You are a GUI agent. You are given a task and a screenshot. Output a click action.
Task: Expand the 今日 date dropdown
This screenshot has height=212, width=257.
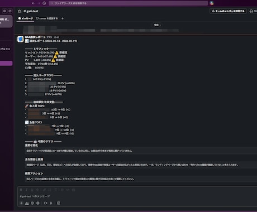click(157, 25)
